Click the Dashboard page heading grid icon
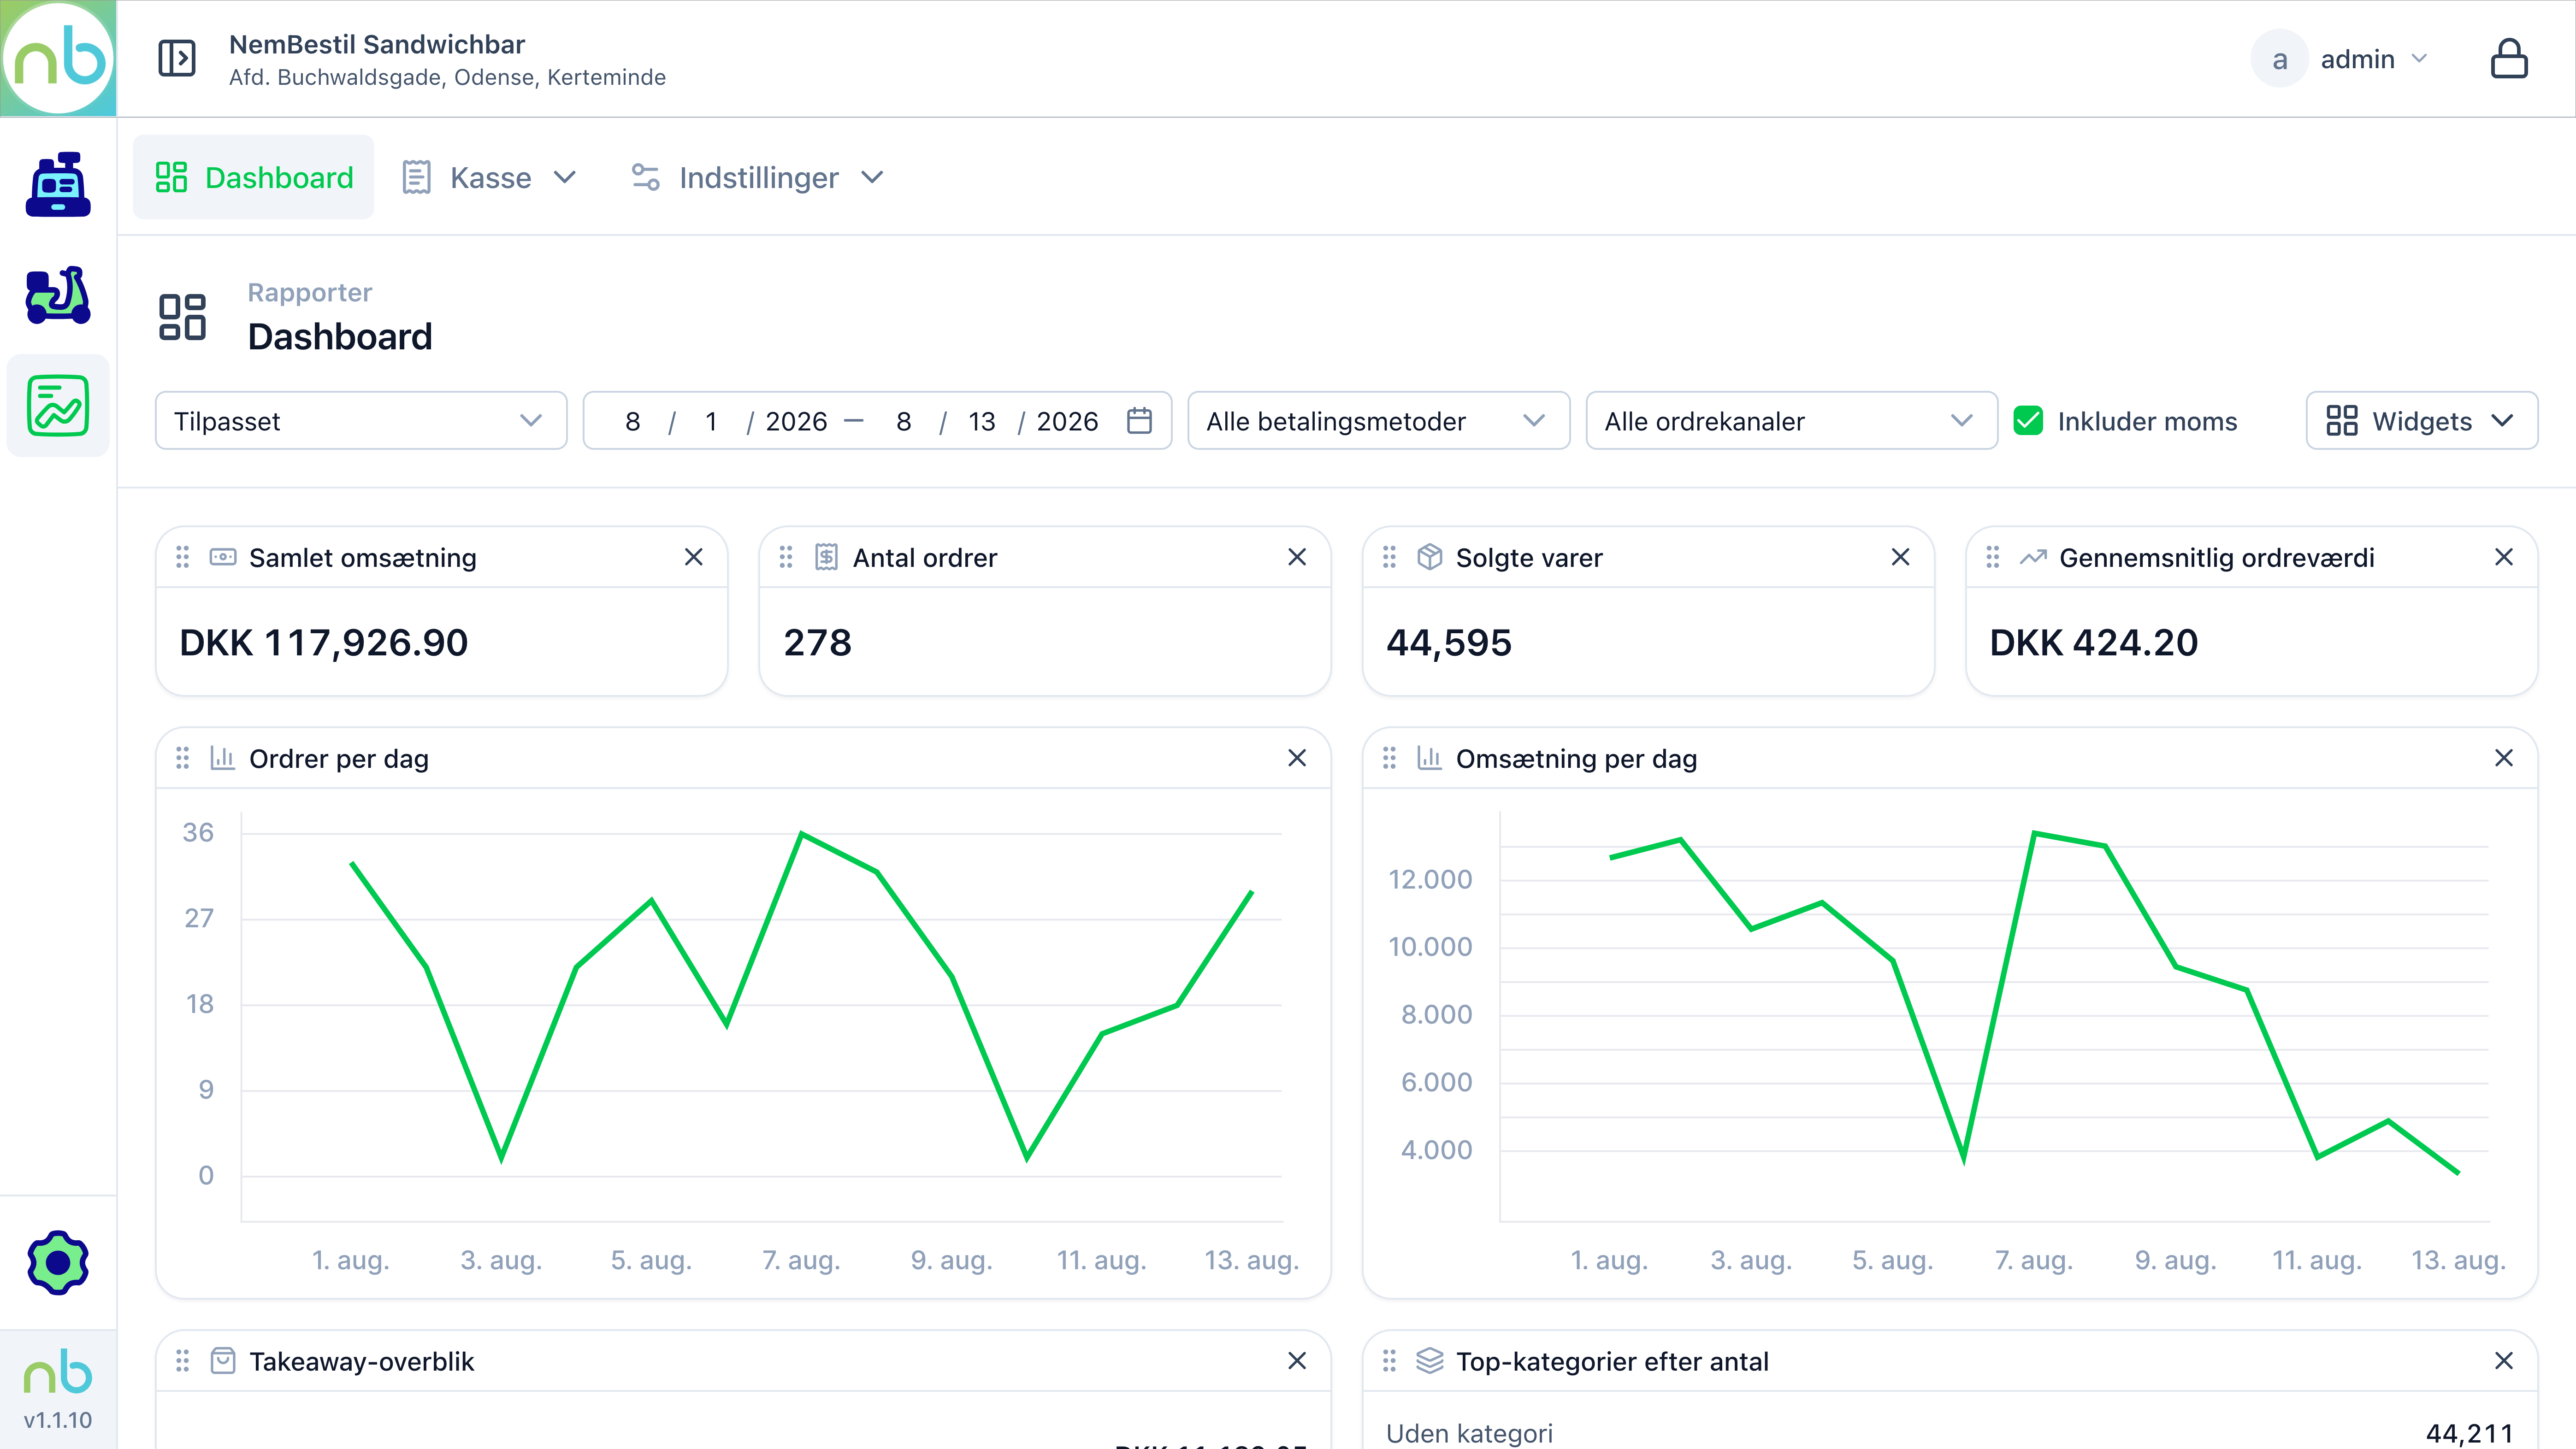Viewport: 2576px width, 1449px height. click(x=182, y=317)
